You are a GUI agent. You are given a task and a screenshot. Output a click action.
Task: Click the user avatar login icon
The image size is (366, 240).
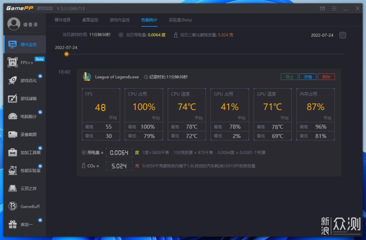click(14, 24)
